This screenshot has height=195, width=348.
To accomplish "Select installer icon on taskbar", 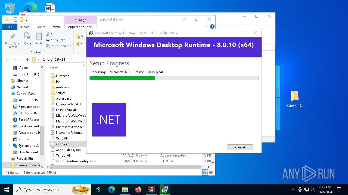I will (x=165, y=190).
